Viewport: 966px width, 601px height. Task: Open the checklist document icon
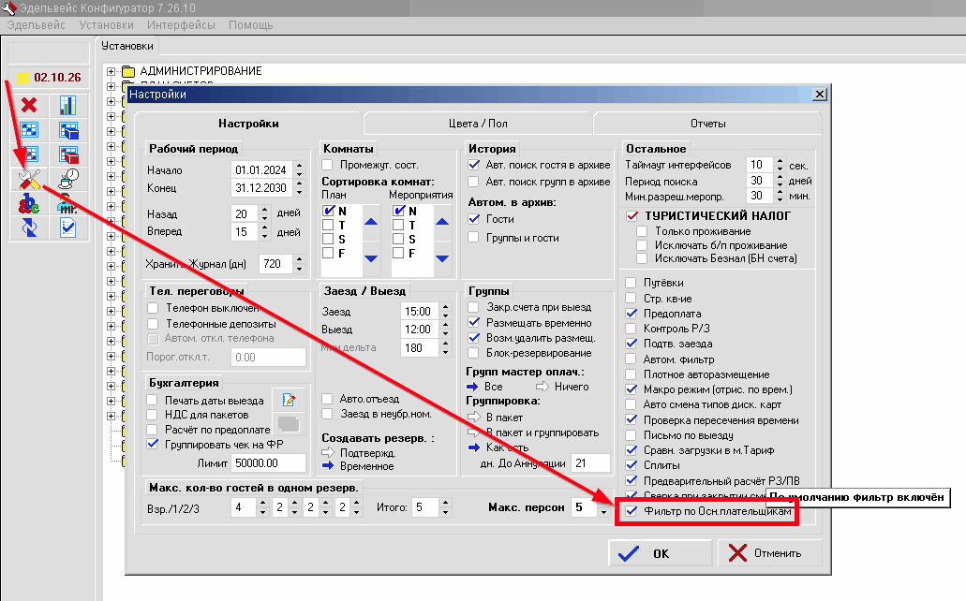coord(67,227)
